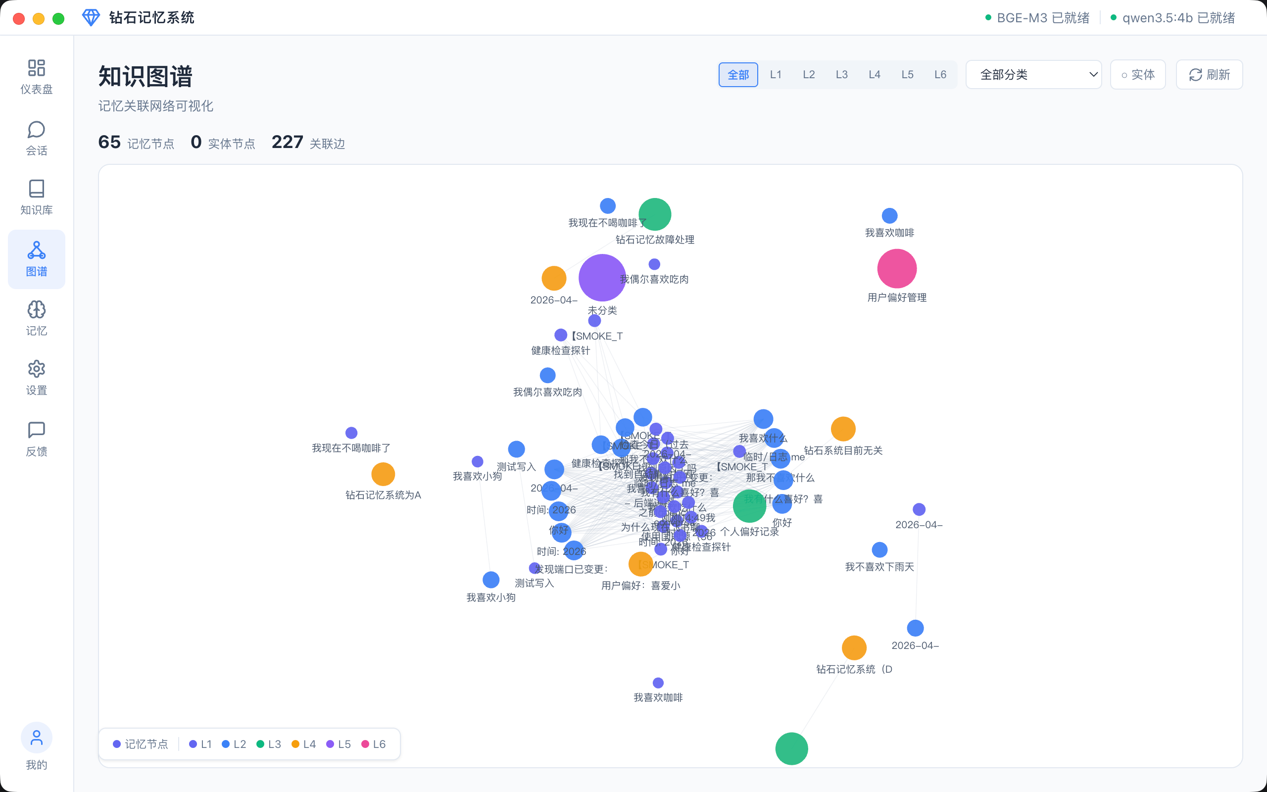Click the chevron arrow of category selector
1267x792 pixels.
point(1093,74)
